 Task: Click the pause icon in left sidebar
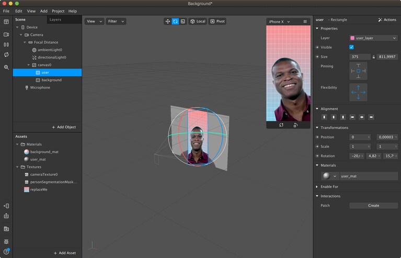(x=6, y=44)
